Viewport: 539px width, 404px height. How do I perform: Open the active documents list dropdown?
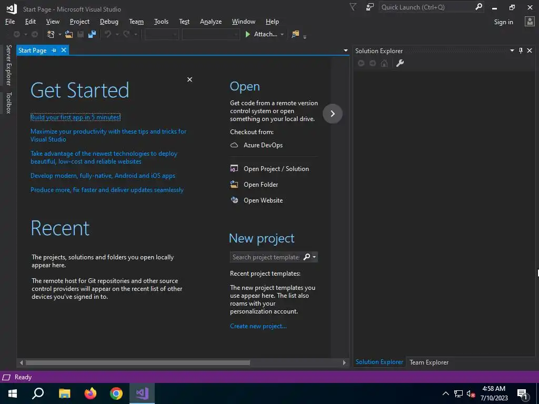[345, 50]
